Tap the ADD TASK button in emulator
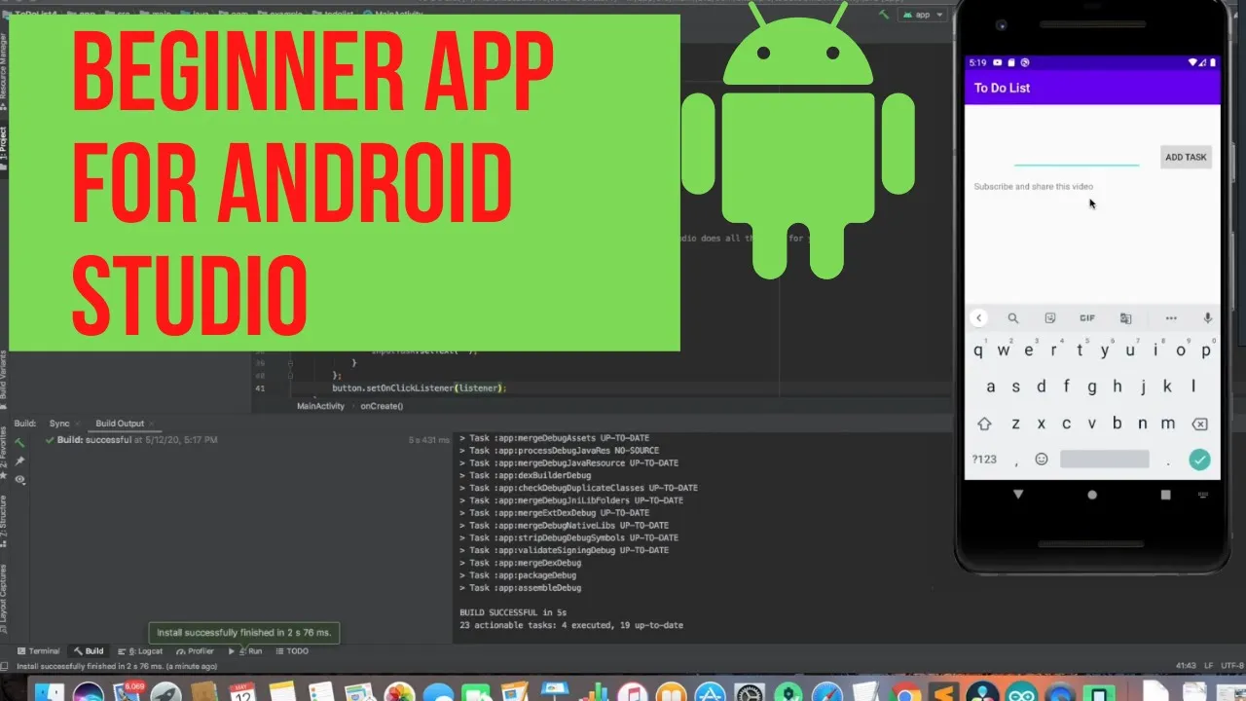Screen dimensions: 1246x701 click(x=1186, y=157)
